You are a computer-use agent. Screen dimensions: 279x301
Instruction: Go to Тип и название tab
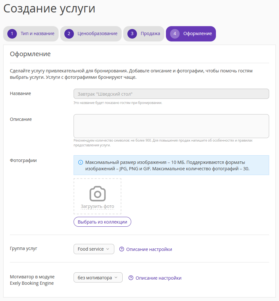click(x=31, y=34)
